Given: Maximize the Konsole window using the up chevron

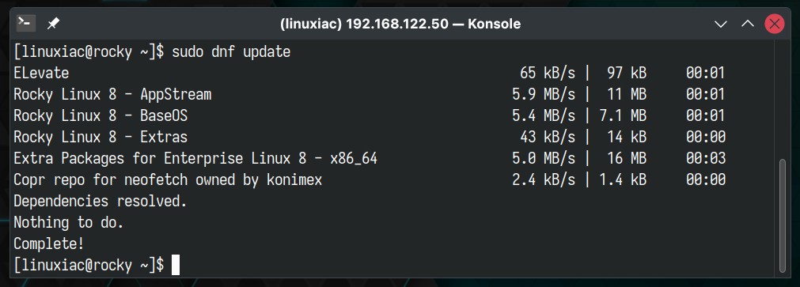Looking at the screenshot, I should 748,24.
